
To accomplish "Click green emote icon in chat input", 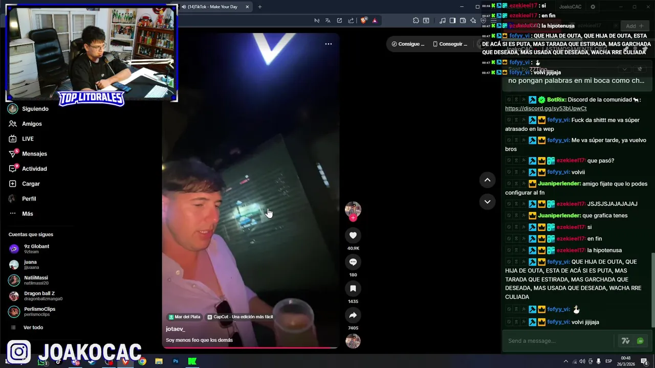I will 640,341.
